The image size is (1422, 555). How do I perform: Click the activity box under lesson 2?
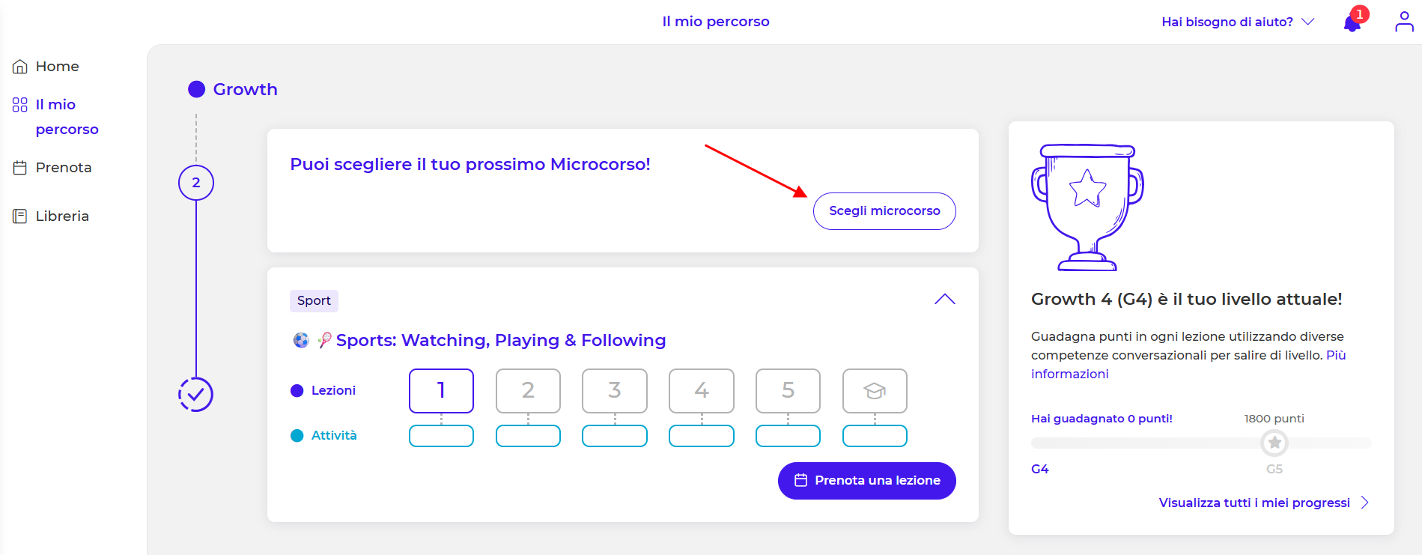click(x=528, y=436)
